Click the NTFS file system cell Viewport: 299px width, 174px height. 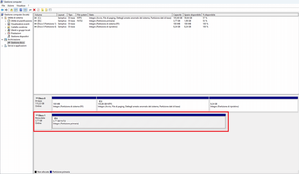point(79,18)
